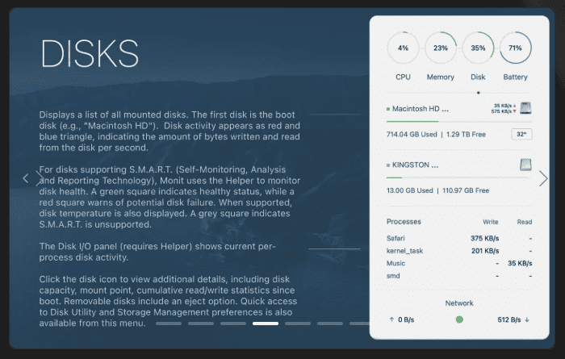This screenshot has height=359, width=565.
Task: Click Macintosh HD green health square
Action: 388,109
